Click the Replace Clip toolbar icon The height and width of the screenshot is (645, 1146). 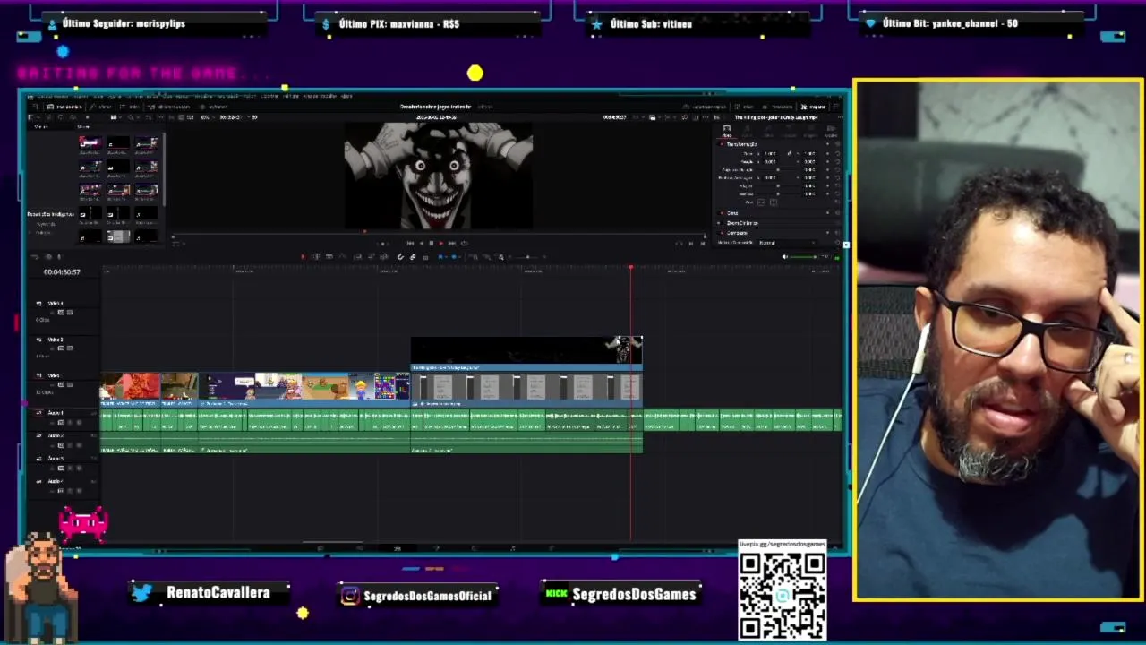pyautogui.click(x=382, y=257)
